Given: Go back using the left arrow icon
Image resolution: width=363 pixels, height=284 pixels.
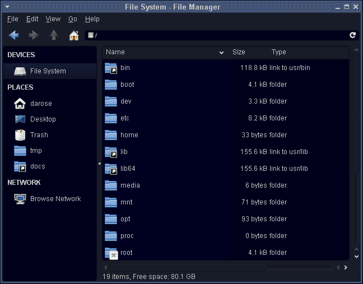Looking at the screenshot, I should coord(14,35).
